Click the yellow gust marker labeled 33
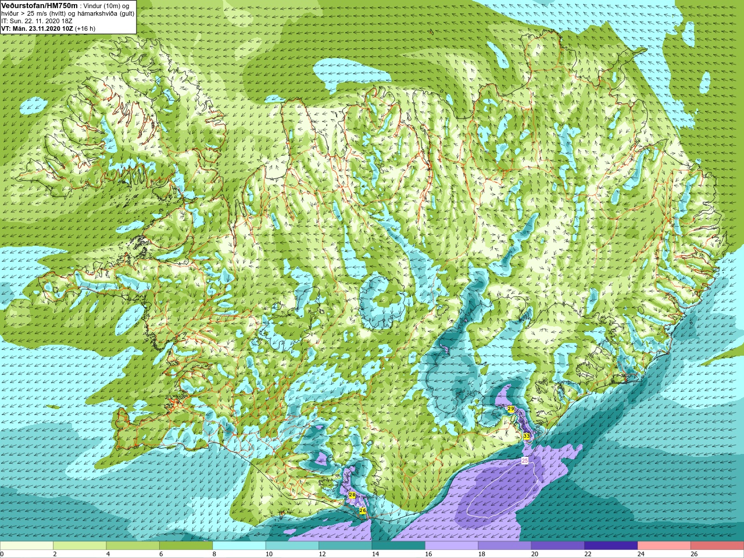The width and height of the screenshot is (744, 558). [x=526, y=436]
